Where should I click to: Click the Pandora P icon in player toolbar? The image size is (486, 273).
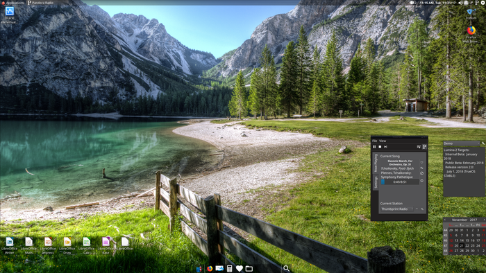[x=424, y=147]
